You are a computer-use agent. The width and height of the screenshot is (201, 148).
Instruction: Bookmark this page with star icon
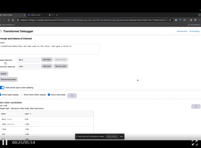tap(170, 20)
